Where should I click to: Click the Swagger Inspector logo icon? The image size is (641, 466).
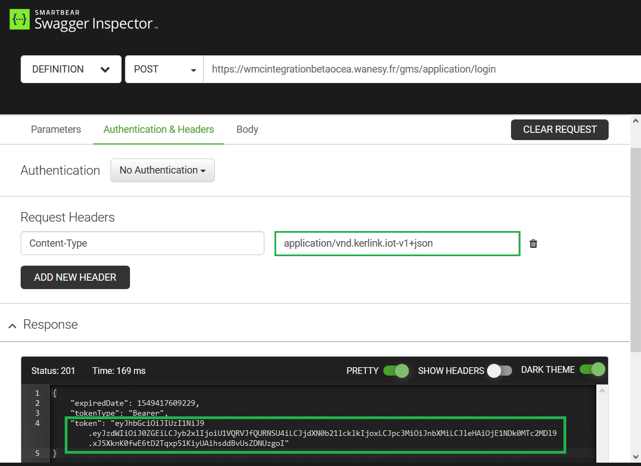20,20
